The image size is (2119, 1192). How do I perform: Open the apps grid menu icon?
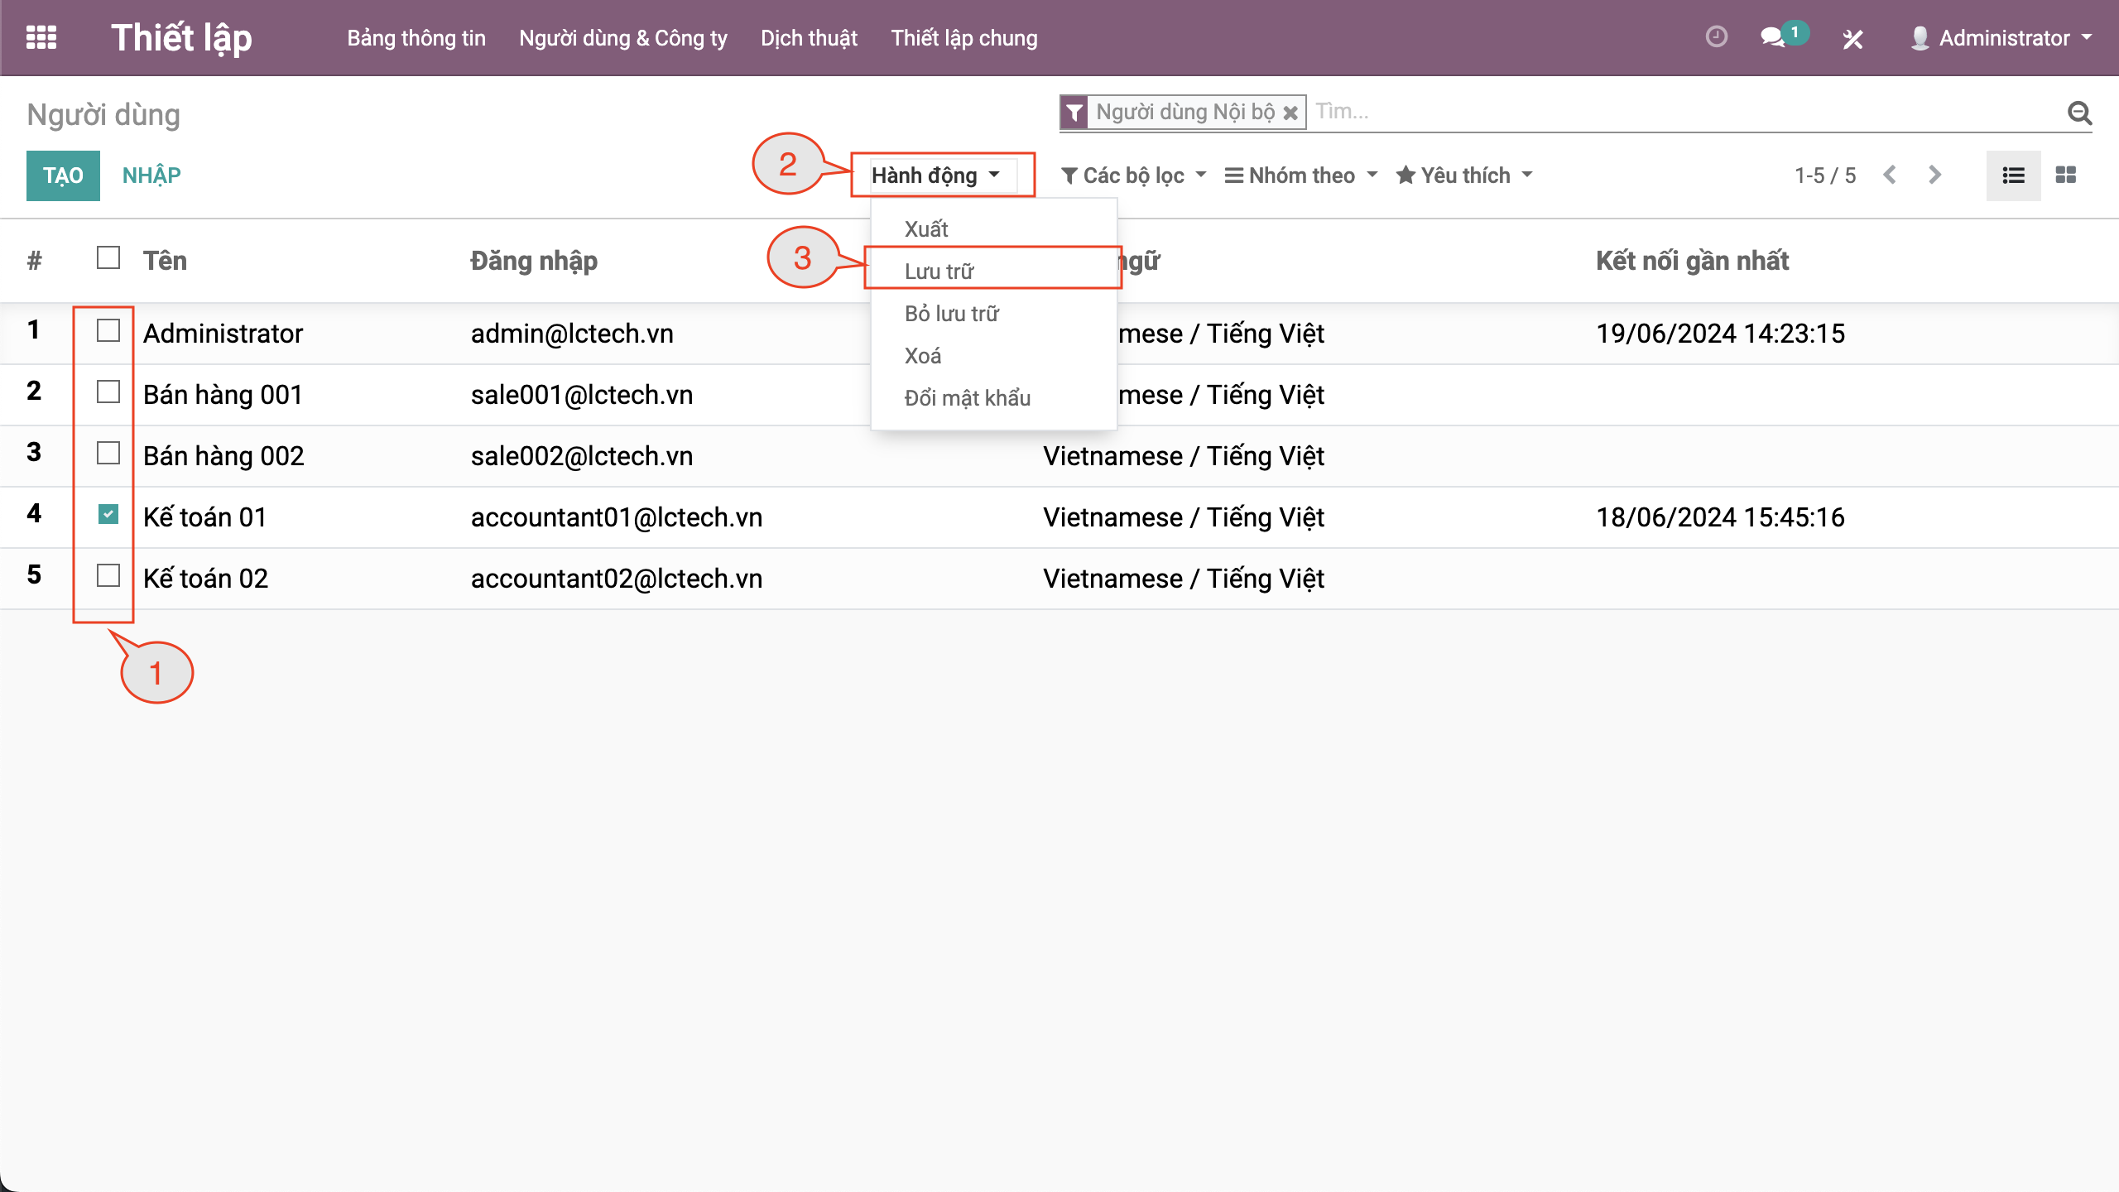click(x=41, y=37)
